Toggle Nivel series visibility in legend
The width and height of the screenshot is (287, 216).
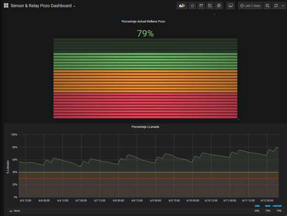pyautogui.click(x=17, y=210)
